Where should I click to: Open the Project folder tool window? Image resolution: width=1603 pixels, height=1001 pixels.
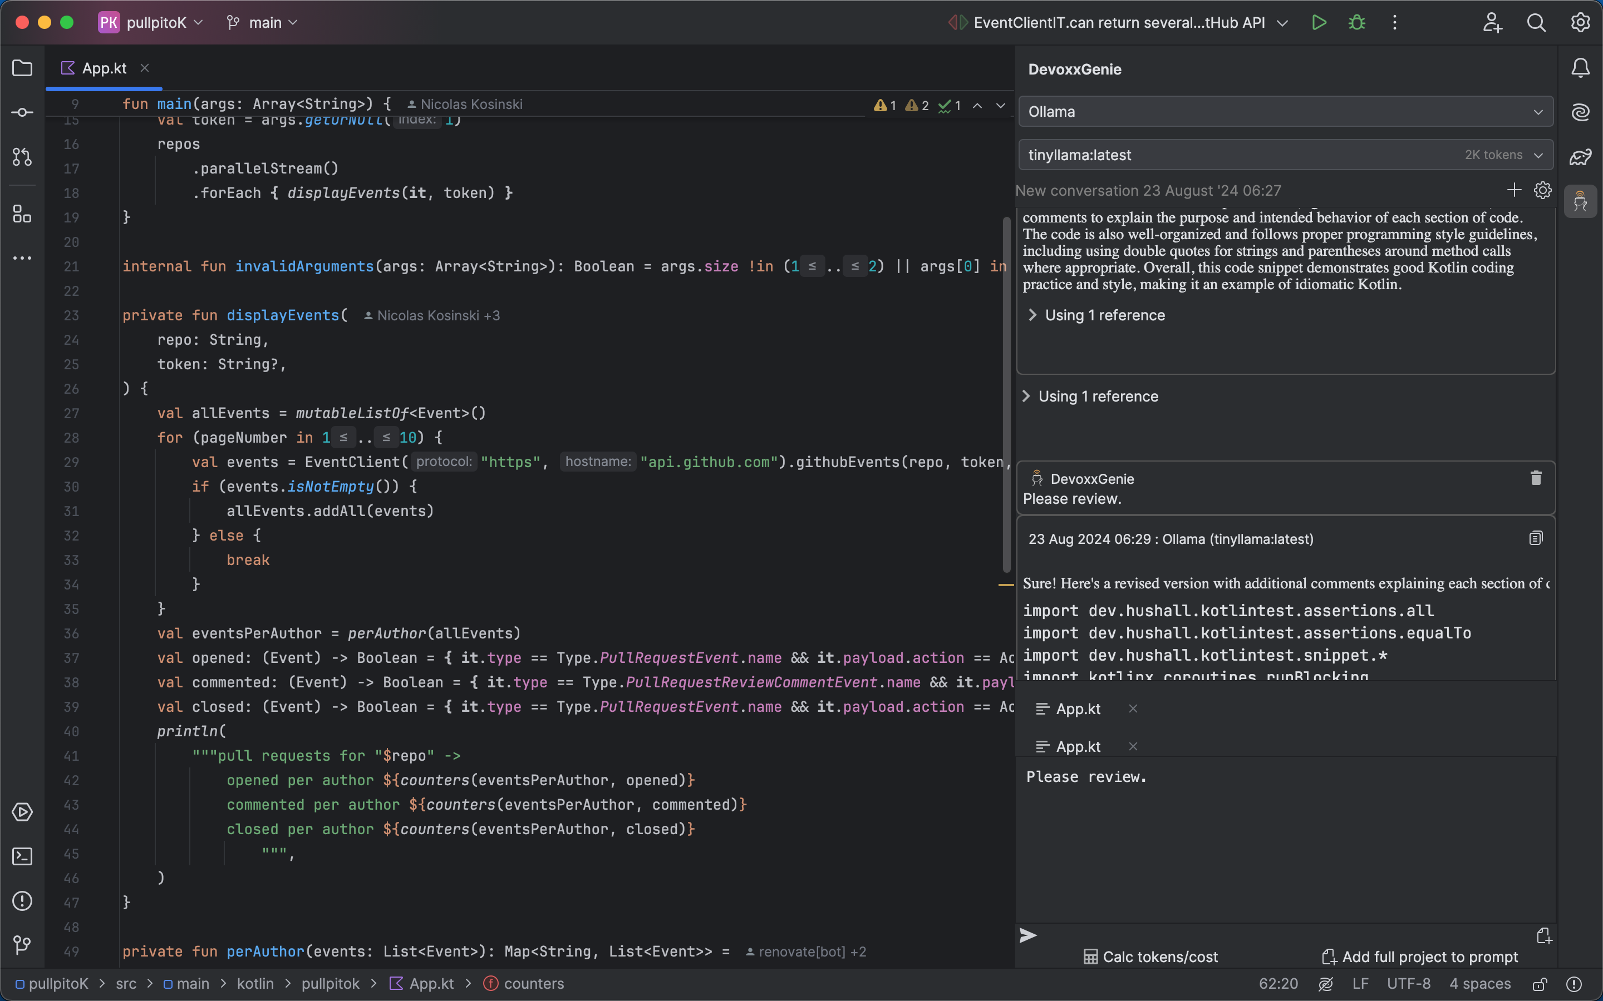coord(22,68)
